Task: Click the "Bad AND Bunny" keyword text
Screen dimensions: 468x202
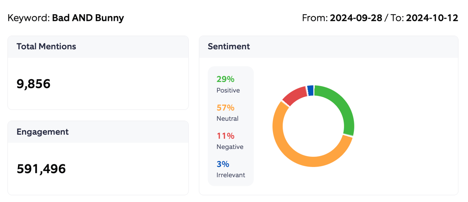Action: [88, 18]
